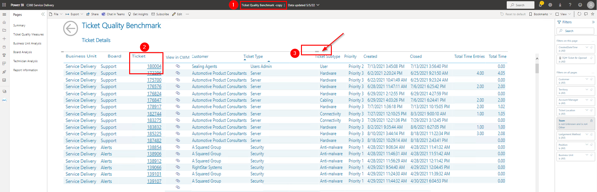Switch to the Business Unit Analysis page

click(27, 43)
